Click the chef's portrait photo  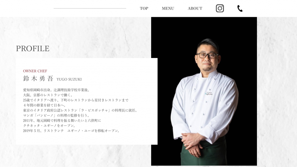point(204,91)
